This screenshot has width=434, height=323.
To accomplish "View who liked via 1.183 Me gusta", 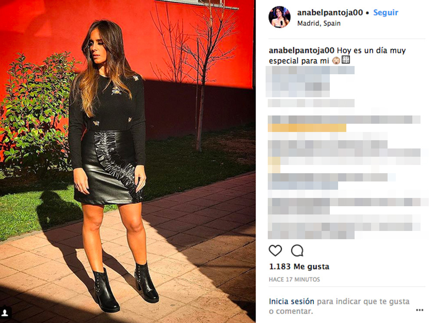I will point(299,267).
